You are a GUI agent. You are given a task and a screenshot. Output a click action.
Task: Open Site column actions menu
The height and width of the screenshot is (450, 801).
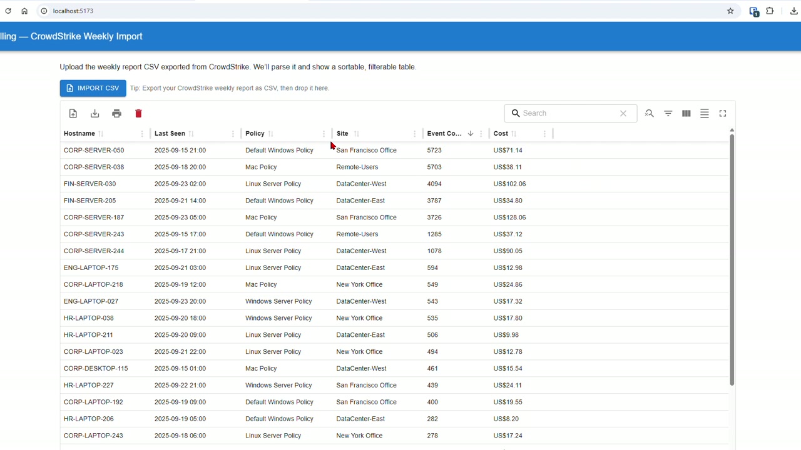click(414, 134)
